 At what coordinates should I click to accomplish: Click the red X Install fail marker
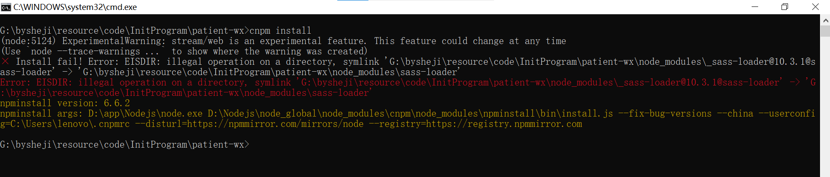(5, 62)
